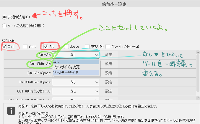
Task: Click the Ctrl+Alt+マウスホイール: row label
Action: [x=34, y=91]
